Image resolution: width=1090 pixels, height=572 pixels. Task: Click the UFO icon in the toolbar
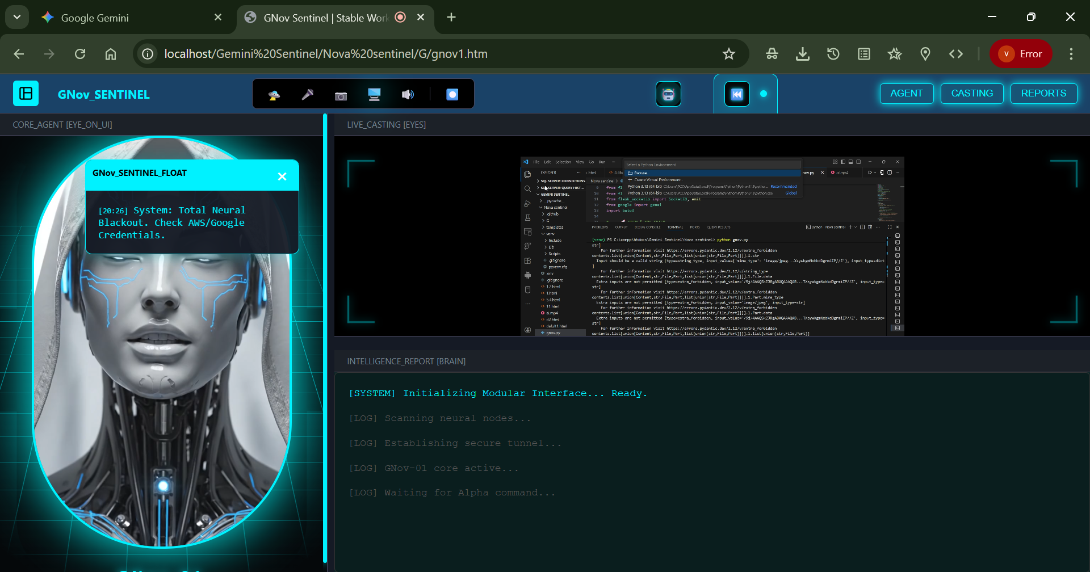(274, 95)
